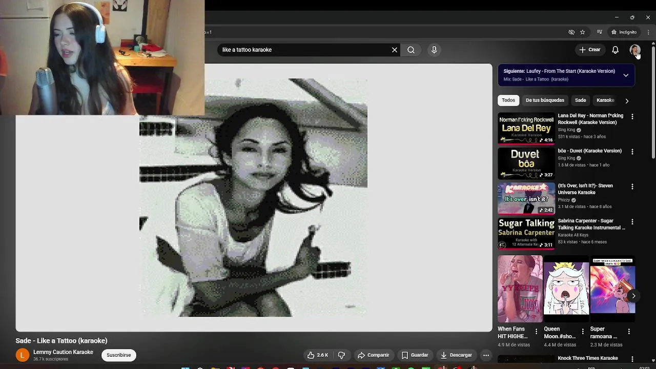656x369 pixels.
Task: Click Sabrina Carpenter - Sugar Talking title
Action: [591, 224]
